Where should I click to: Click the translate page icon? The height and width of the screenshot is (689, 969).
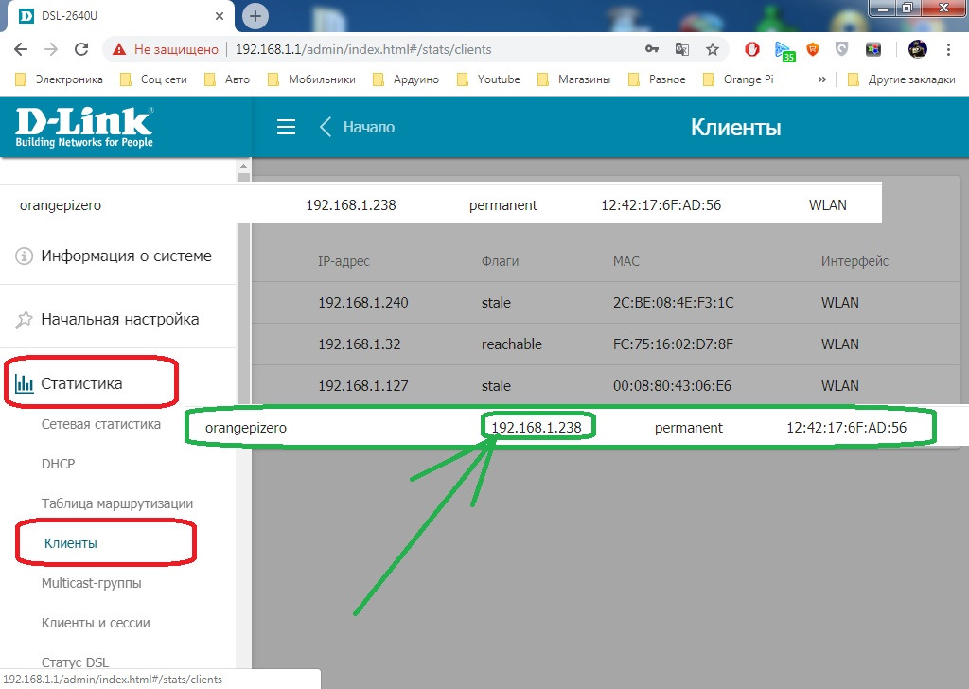[682, 49]
